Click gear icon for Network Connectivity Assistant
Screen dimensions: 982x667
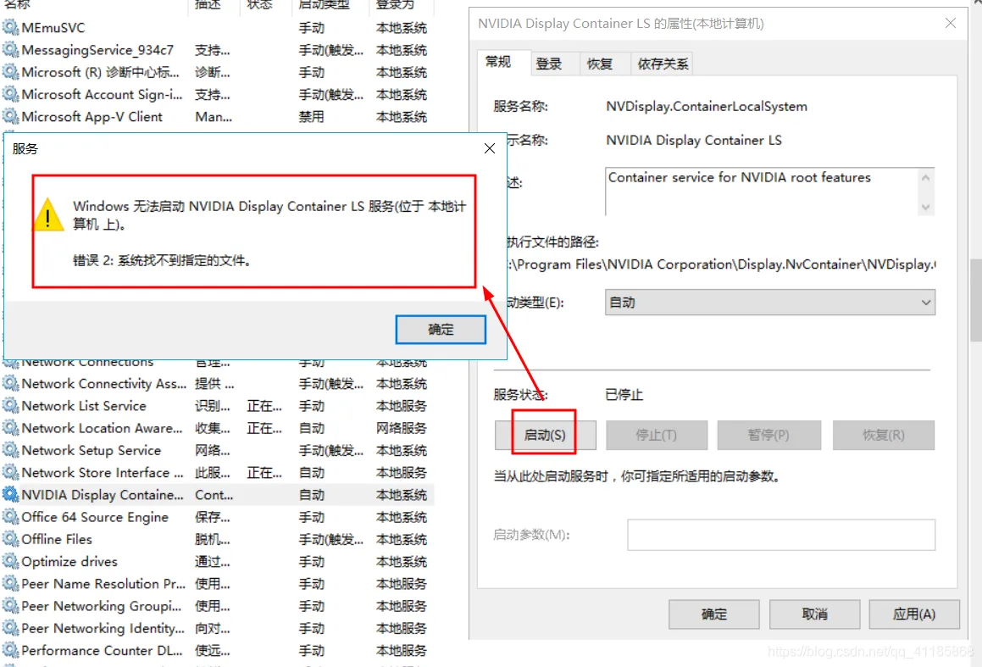tap(10, 383)
